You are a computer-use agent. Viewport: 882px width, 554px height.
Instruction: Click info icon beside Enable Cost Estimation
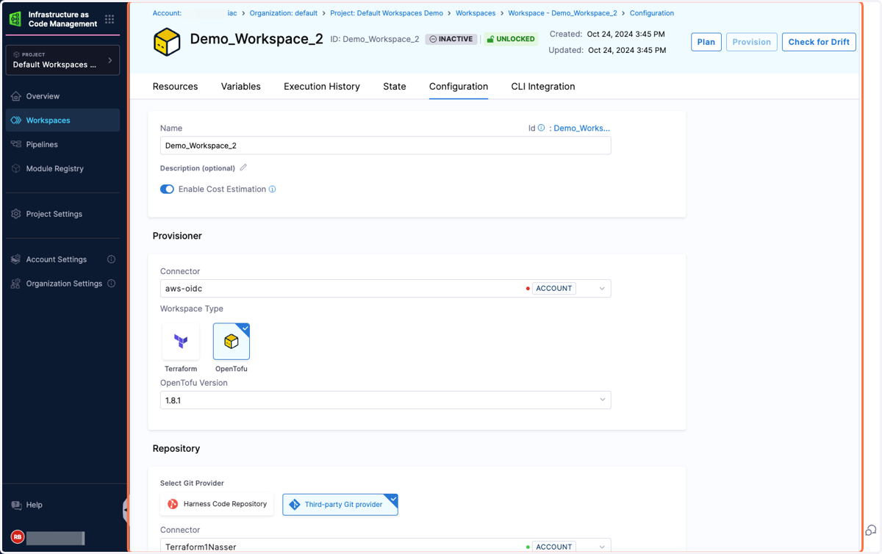(273, 189)
